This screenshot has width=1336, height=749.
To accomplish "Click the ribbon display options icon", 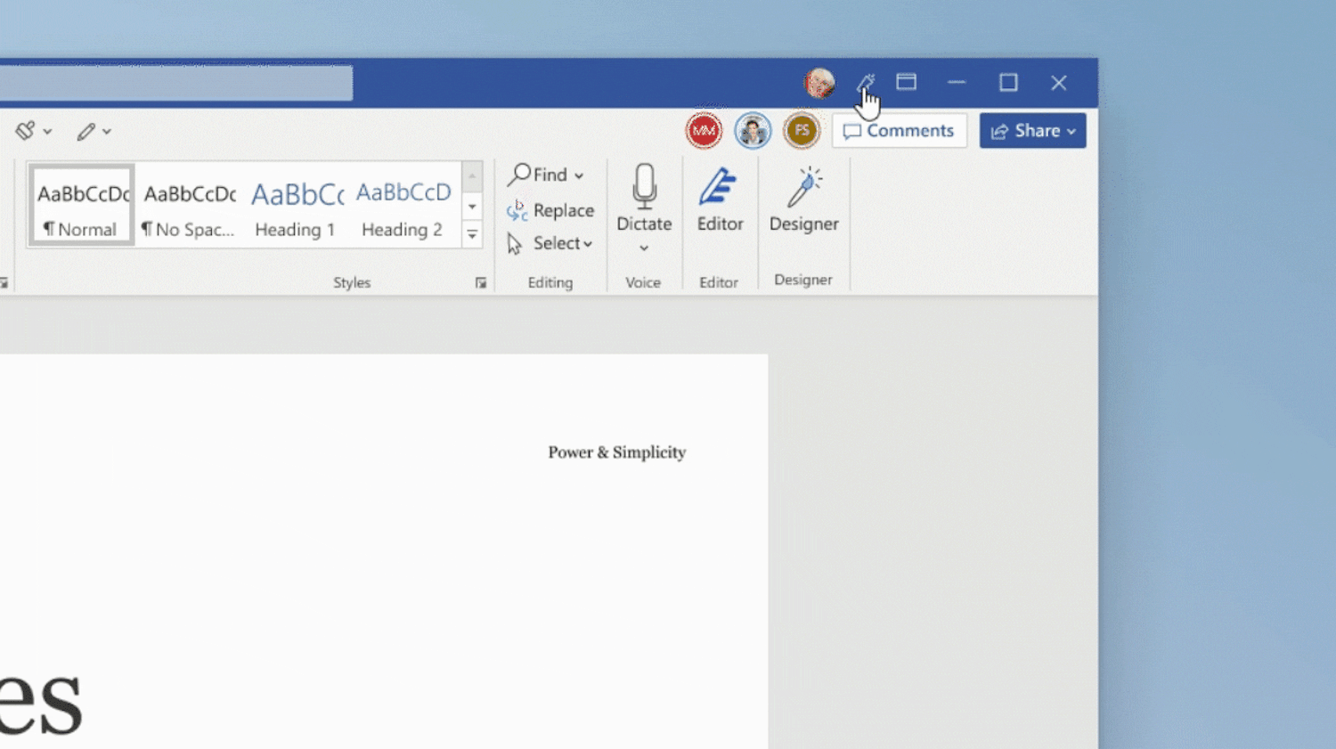I will click(x=906, y=82).
